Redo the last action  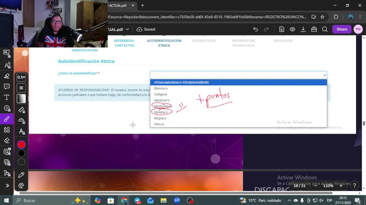pos(266,29)
